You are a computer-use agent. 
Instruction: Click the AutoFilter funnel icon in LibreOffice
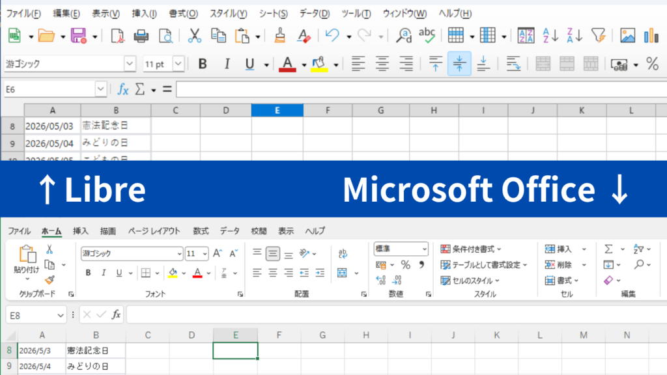coord(598,36)
